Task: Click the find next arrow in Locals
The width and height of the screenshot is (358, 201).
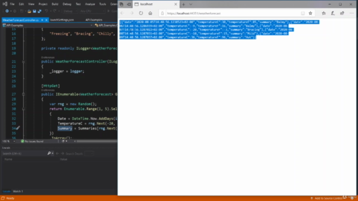Action: 62,154
